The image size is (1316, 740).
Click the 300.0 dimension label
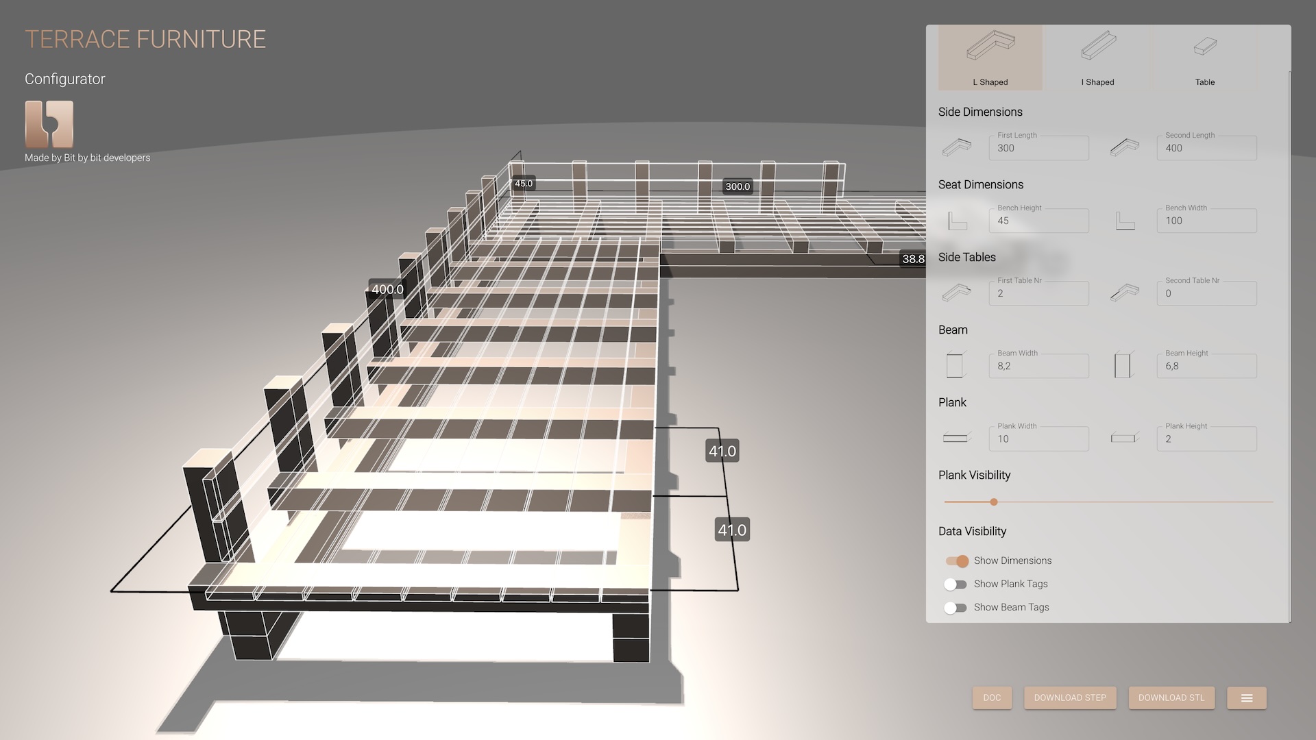point(738,186)
